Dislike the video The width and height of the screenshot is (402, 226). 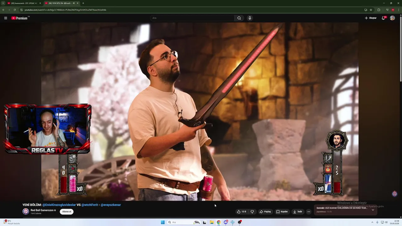pyautogui.click(x=252, y=212)
